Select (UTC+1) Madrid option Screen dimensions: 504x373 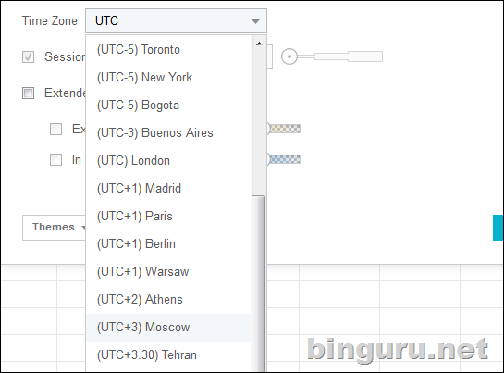click(x=168, y=188)
